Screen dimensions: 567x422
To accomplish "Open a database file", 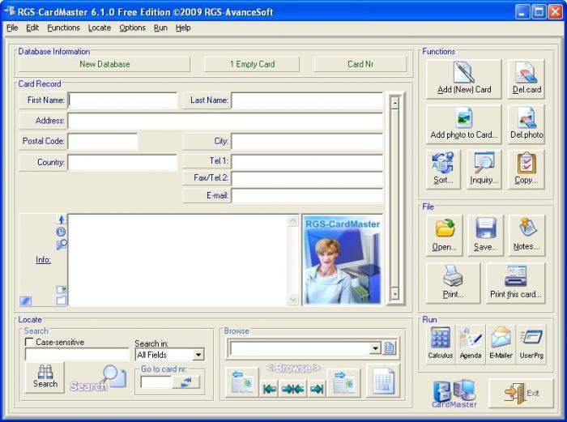I will point(444,236).
